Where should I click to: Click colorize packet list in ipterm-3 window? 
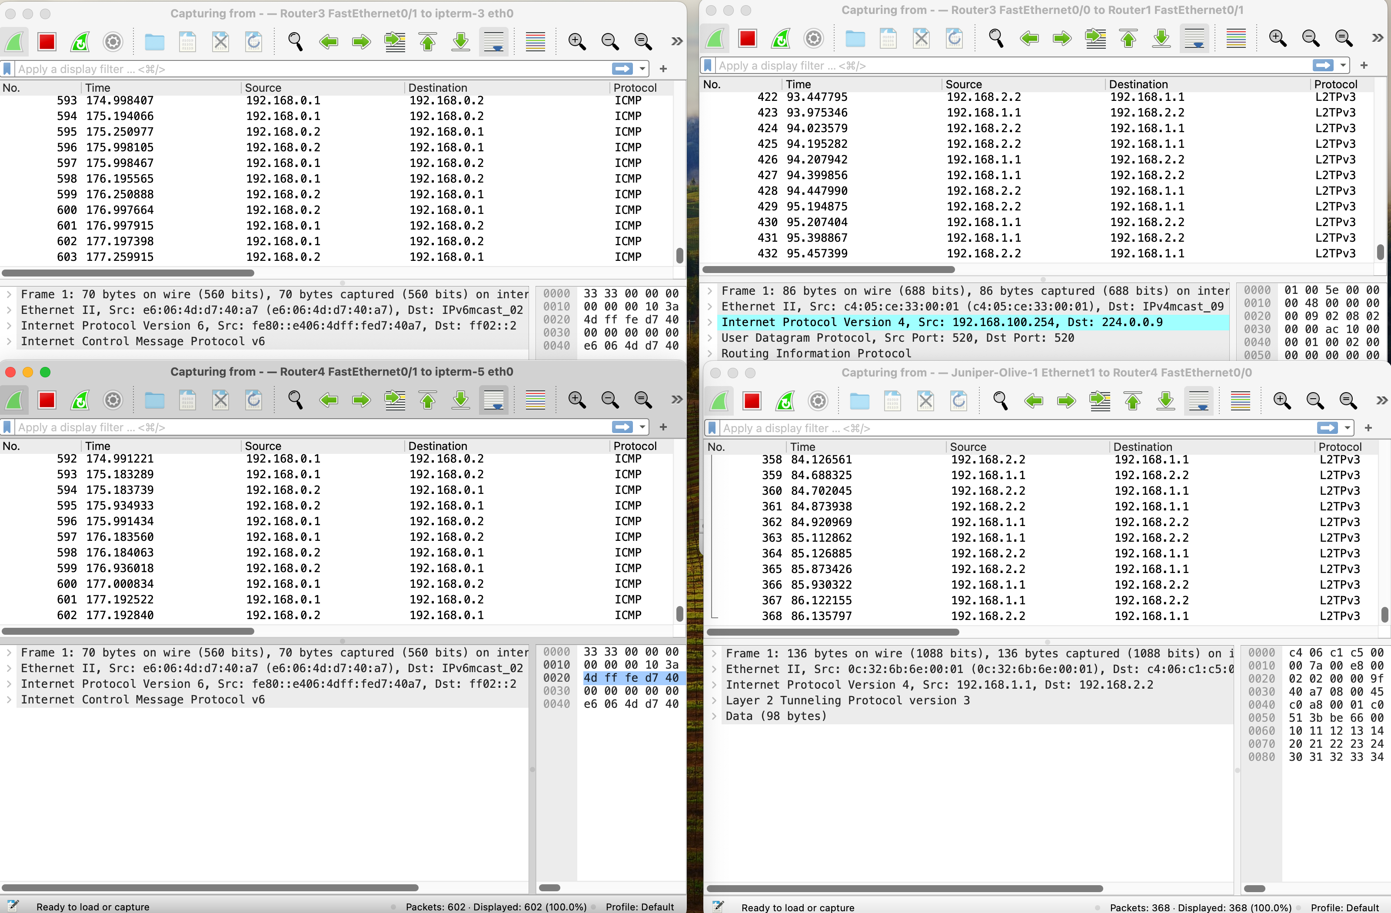(535, 41)
